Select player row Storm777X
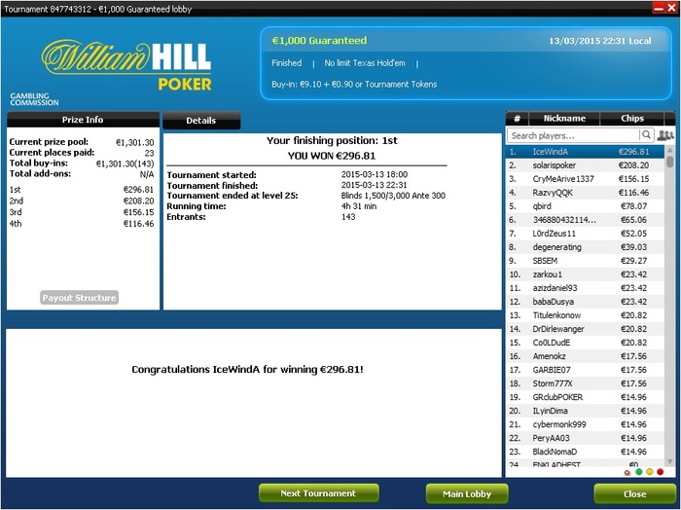 tap(585, 383)
